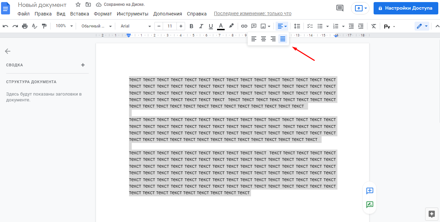The image size is (440, 222).
Task: Open the Последнее изменение link
Action: [253, 14]
